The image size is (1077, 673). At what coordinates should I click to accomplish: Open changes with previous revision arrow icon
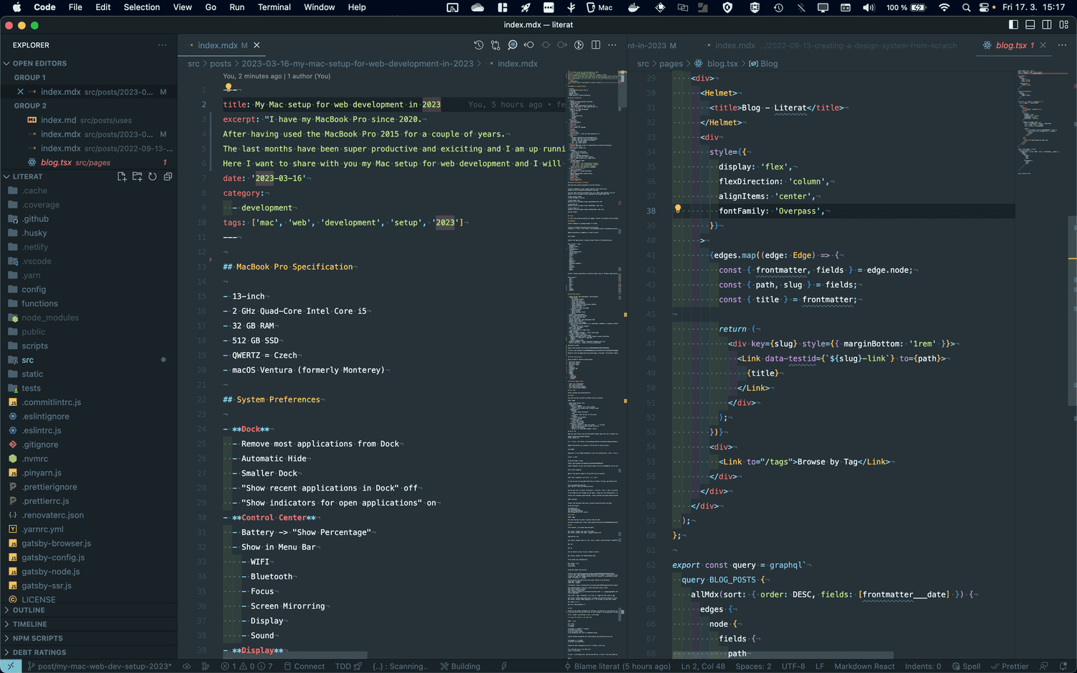click(529, 45)
